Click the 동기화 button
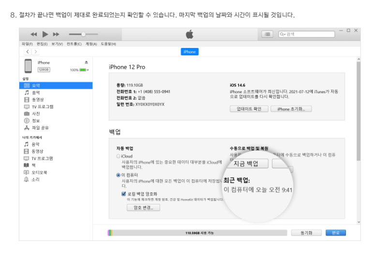Viewport: 374px width, 255px height. tap(306, 233)
